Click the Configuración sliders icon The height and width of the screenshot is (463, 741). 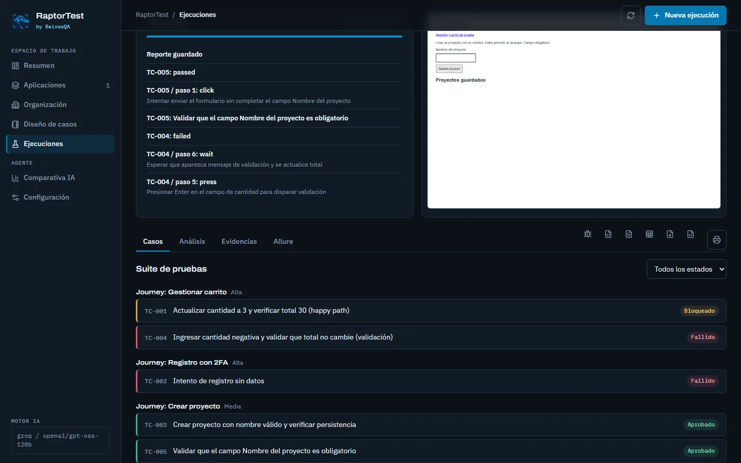click(15, 198)
